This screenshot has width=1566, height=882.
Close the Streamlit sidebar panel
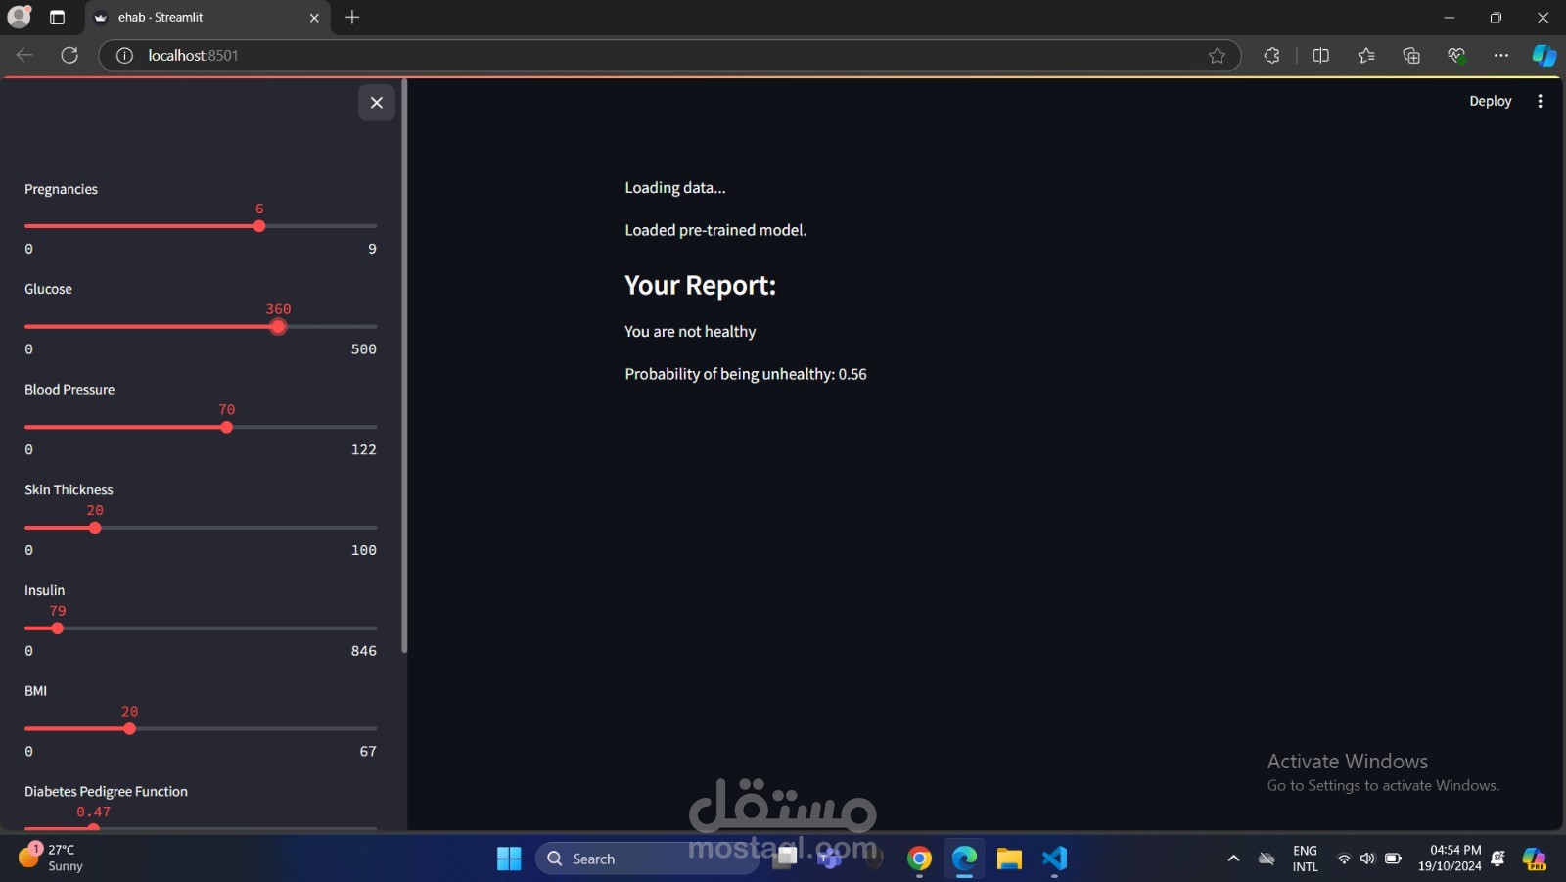(377, 103)
